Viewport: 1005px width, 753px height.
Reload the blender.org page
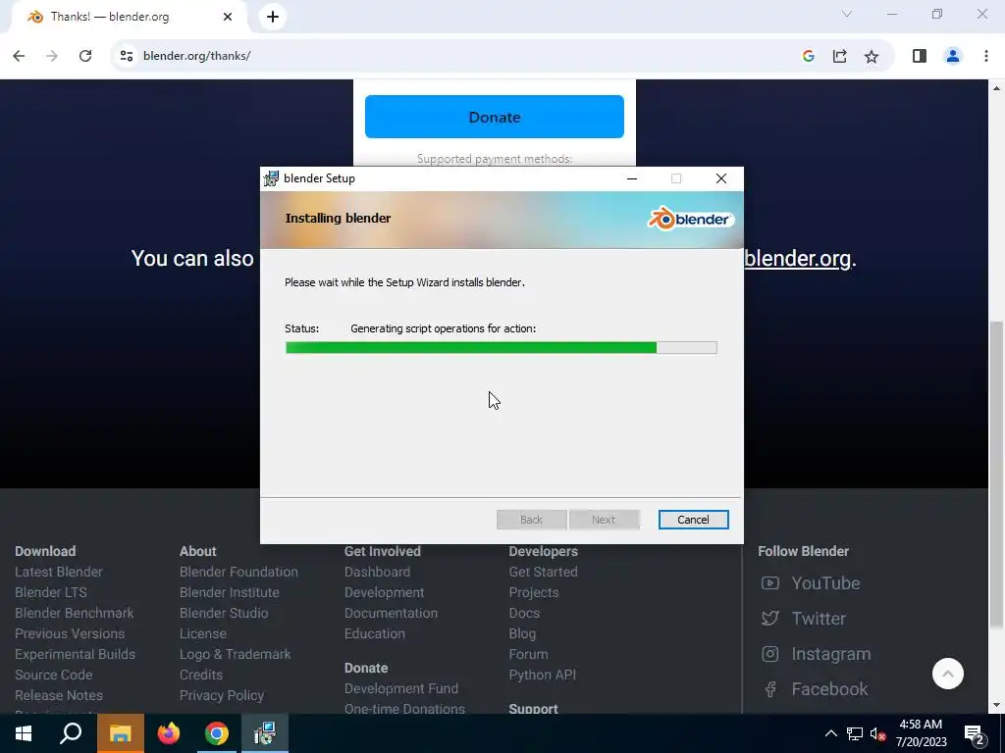[x=85, y=56]
